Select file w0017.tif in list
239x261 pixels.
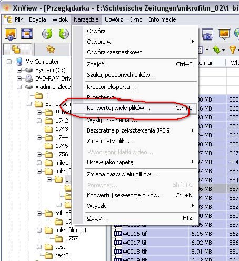click(135, 243)
